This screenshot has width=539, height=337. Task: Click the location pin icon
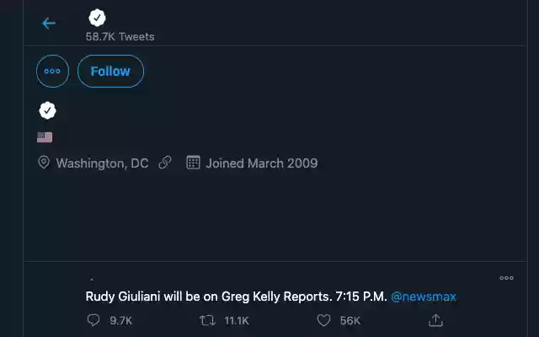tap(44, 163)
